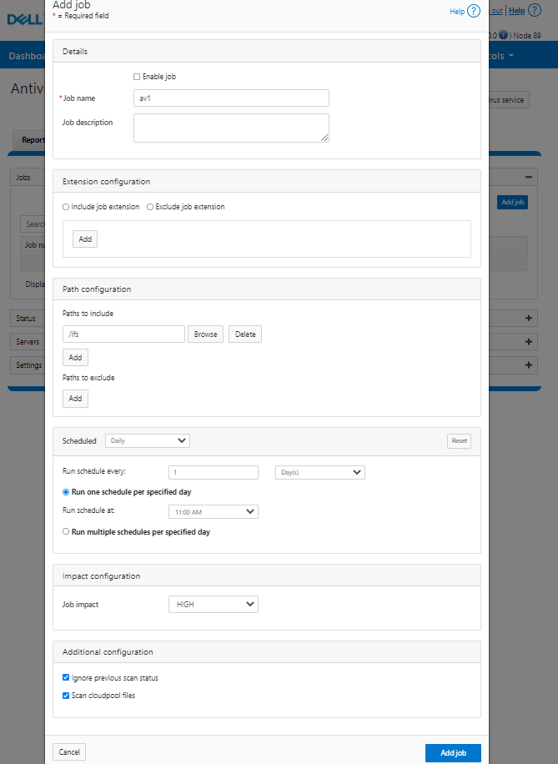Image resolution: width=558 pixels, height=764 pixels.
Task: Open the 'Day(s)' unit dropdown
Action: click(x=320, y=472)
